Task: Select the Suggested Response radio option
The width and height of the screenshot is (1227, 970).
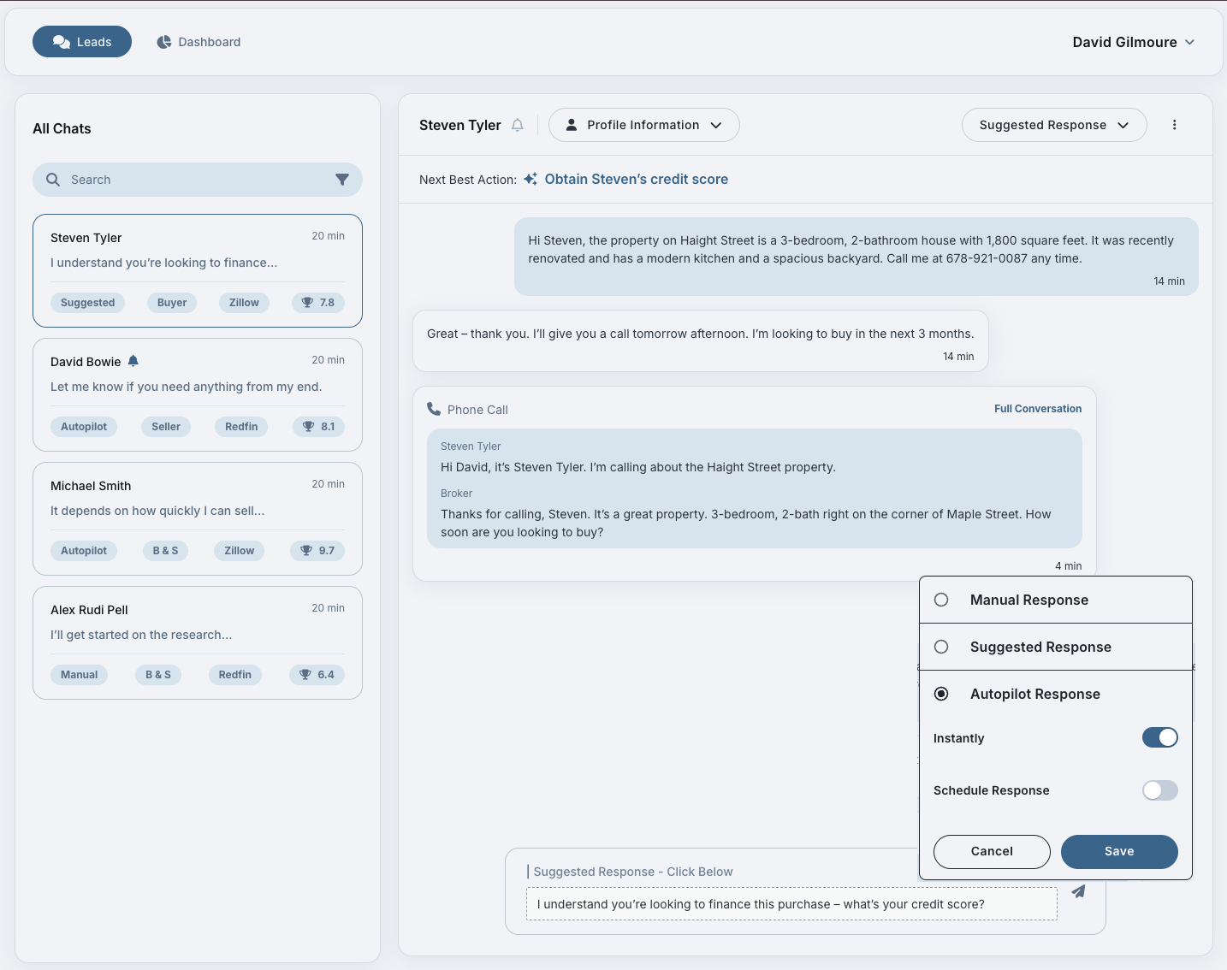Action: (x=941, y=647)
